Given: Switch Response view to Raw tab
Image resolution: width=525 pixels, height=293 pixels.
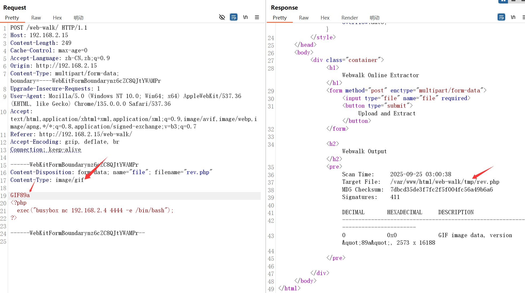Looking at the screenshot, I should pos(304,18).
